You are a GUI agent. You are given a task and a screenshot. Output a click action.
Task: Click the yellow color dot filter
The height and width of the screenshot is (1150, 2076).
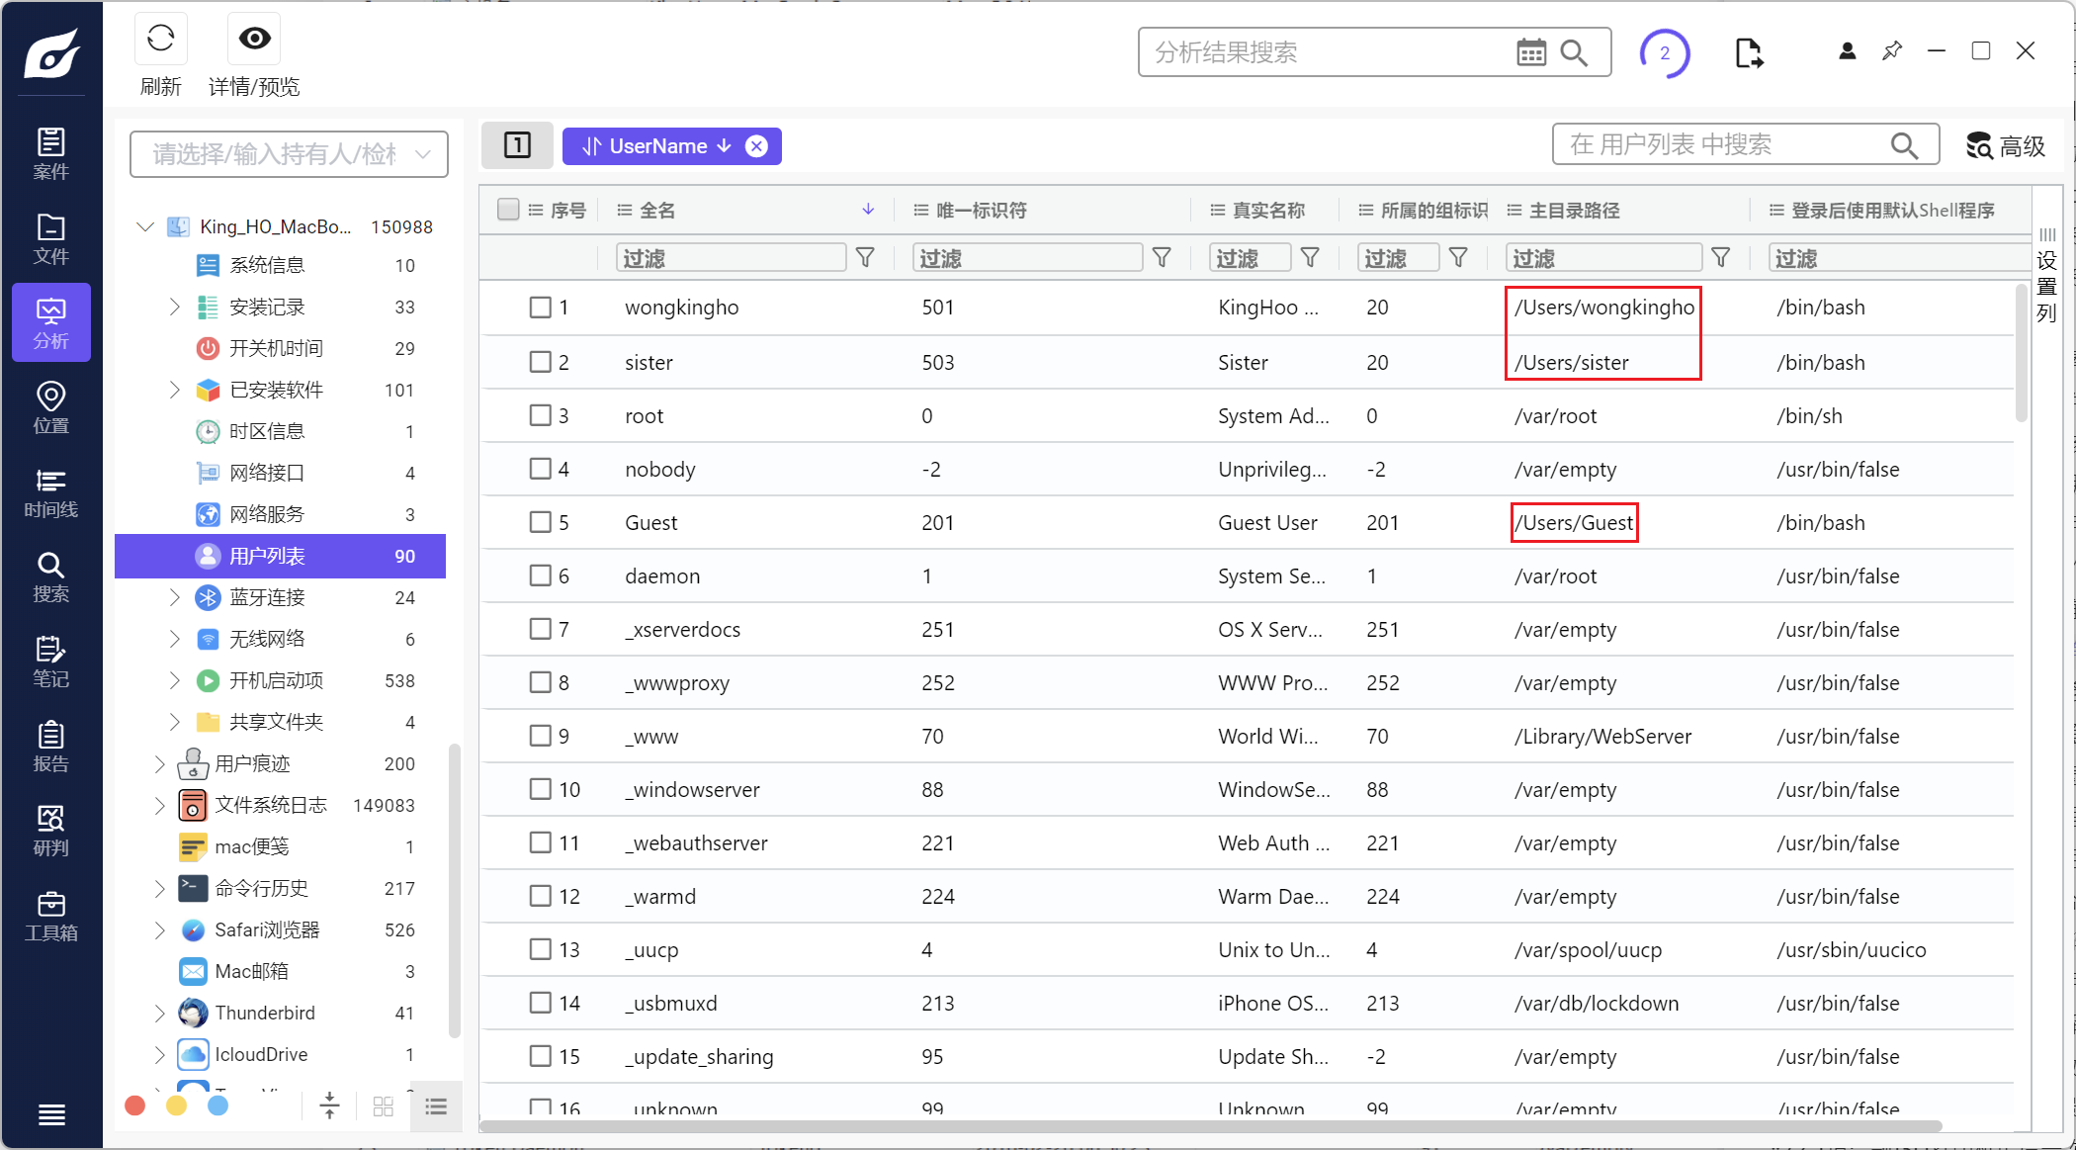click(x=177, y=1106)
